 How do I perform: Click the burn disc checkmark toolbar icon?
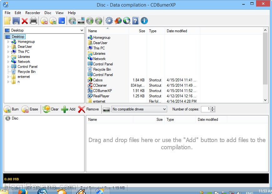(53, 21)
